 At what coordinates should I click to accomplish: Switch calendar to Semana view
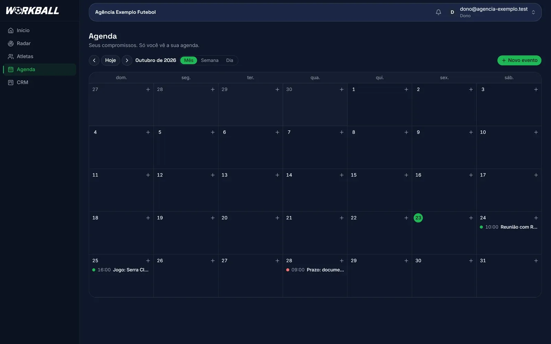(x=210, y=60)
